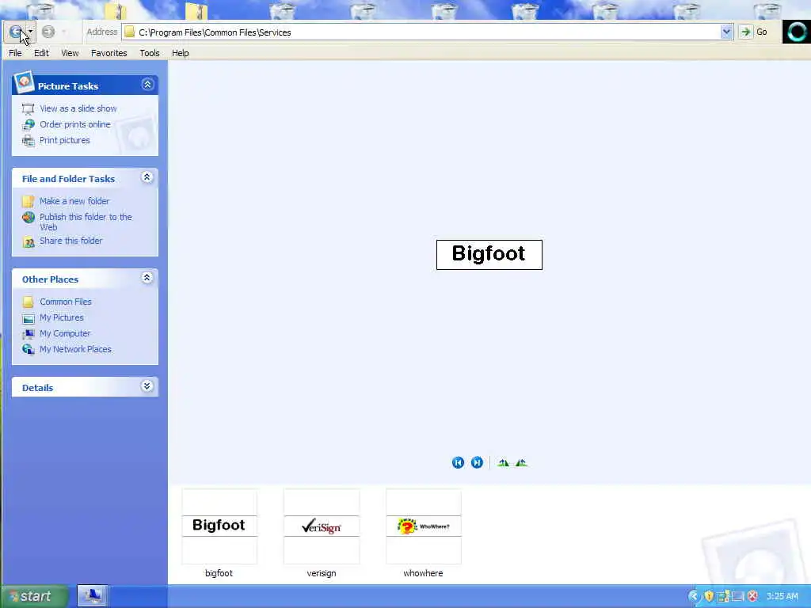Click the Share this folder icon
Screen dimensions: 811x608
28,241
